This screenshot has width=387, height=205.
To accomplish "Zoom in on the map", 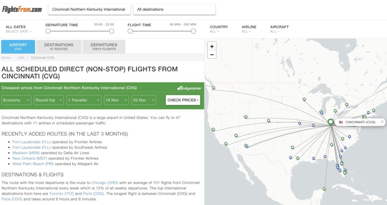I will tap(212, 46).
